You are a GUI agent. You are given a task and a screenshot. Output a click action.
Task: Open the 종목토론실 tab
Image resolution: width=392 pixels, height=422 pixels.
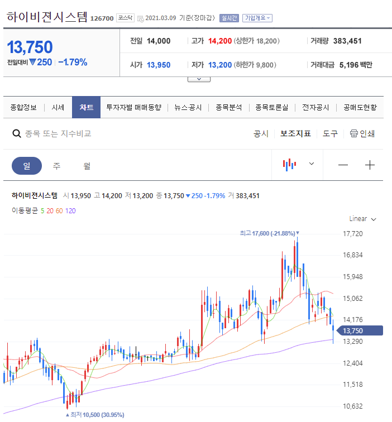pyautogui.click(x=272, y=107)
